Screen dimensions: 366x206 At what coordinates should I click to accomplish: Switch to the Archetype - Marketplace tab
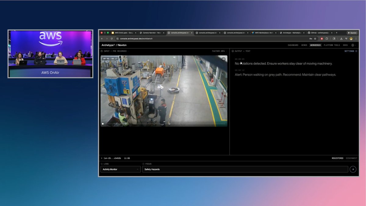(x=291, y=33)
